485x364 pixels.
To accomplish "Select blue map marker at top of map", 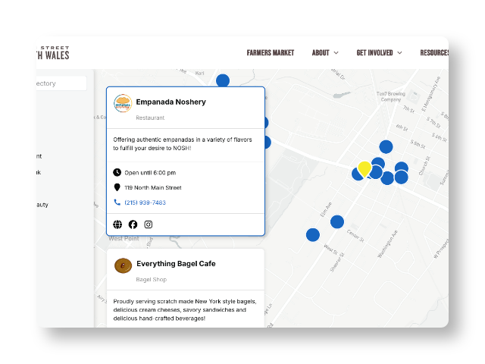I will 223,80.
